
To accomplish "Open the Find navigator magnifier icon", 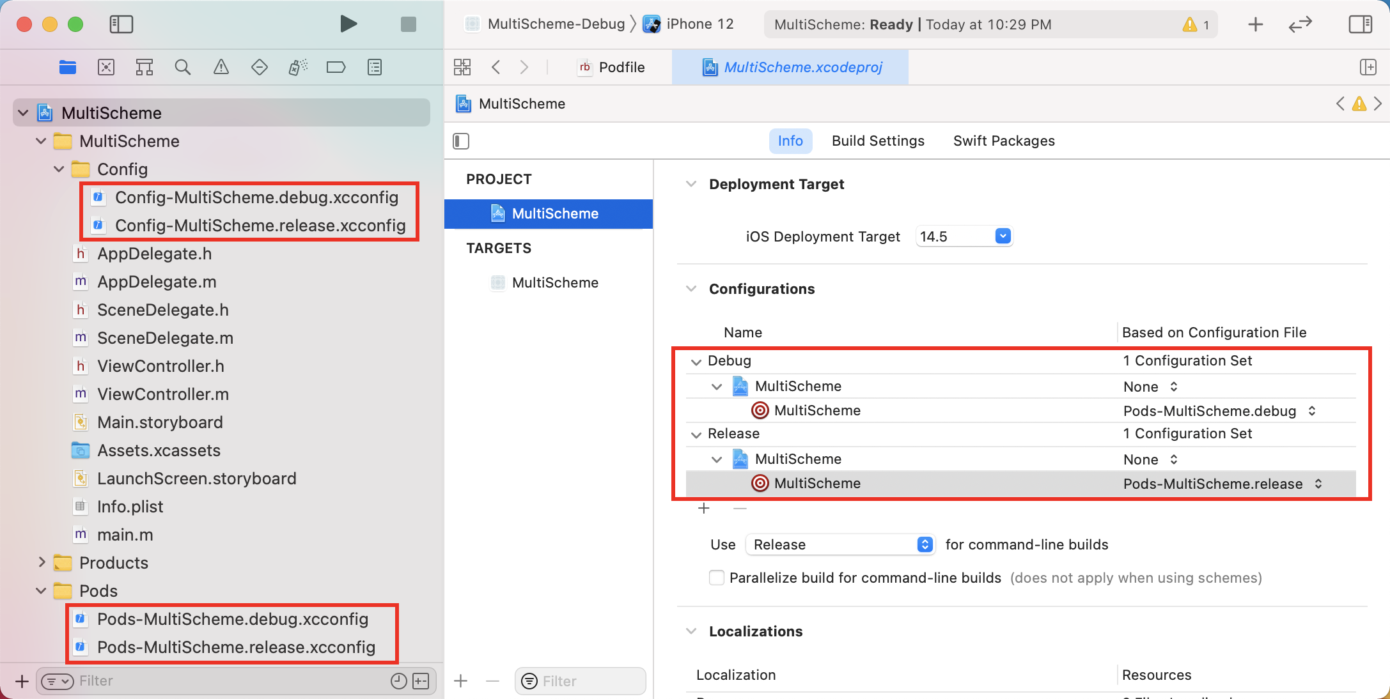I will pos(183,67).
